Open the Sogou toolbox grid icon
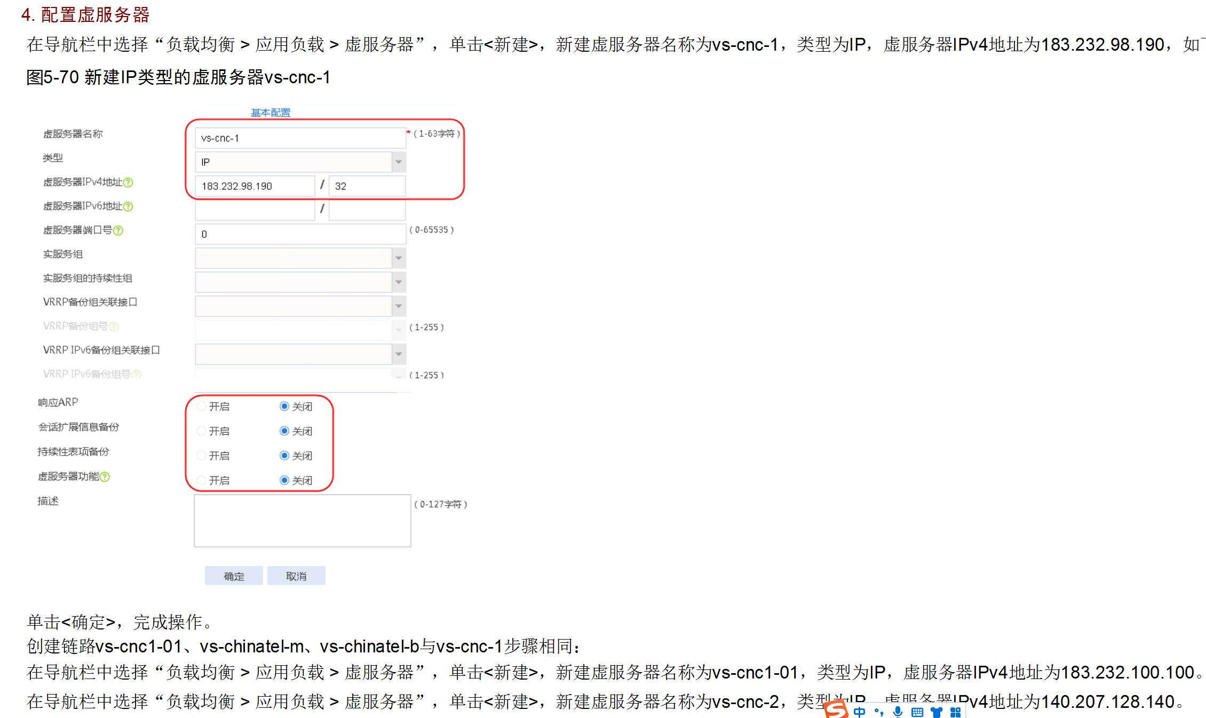This screenshot has height=718, width=1206. tap(956, 712)
